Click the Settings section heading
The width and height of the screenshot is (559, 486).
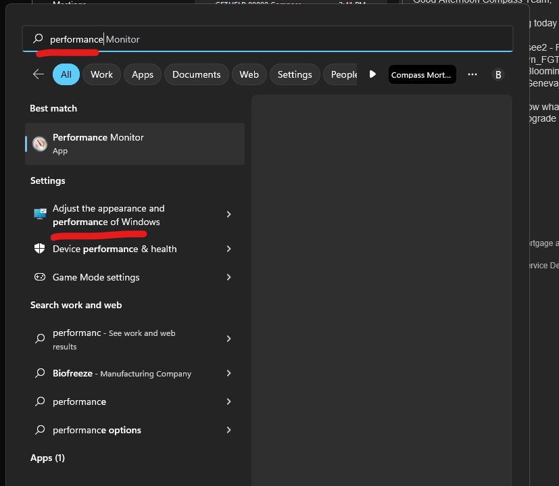tap(48, 180)
